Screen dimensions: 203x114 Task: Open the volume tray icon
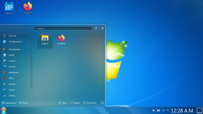tap(153, 111)
